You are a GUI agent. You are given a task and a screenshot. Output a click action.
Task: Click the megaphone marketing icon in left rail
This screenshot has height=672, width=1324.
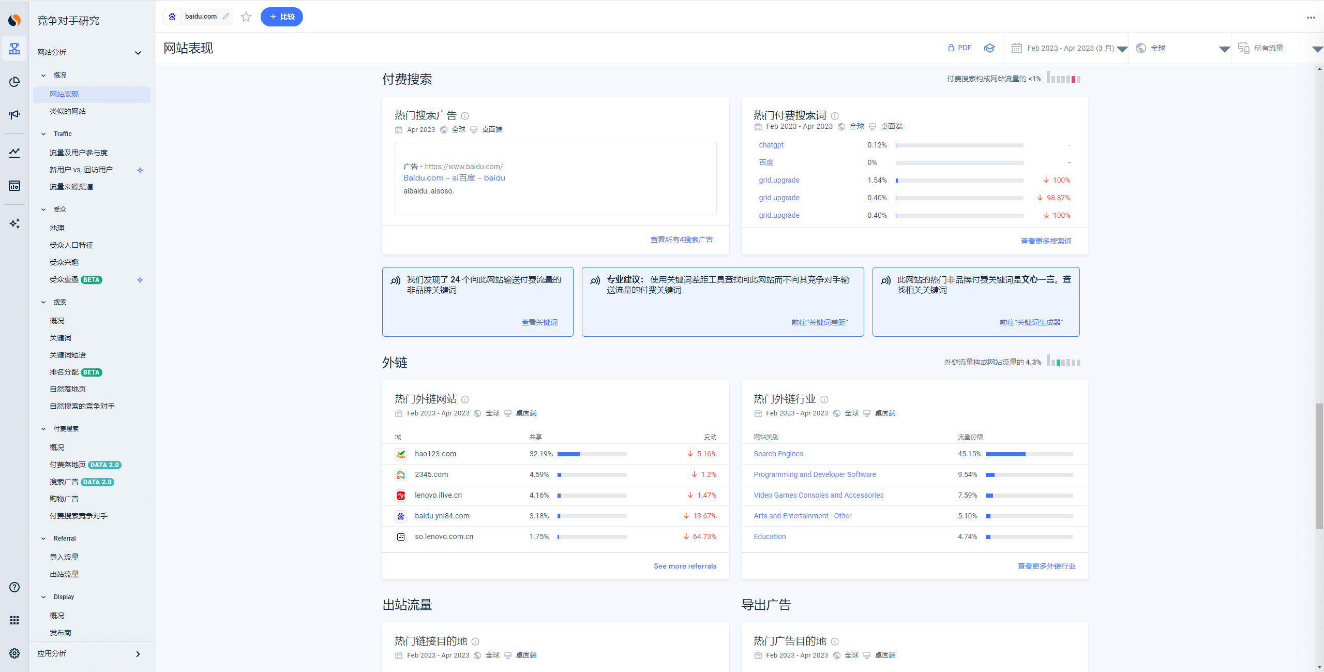[14, 114]
